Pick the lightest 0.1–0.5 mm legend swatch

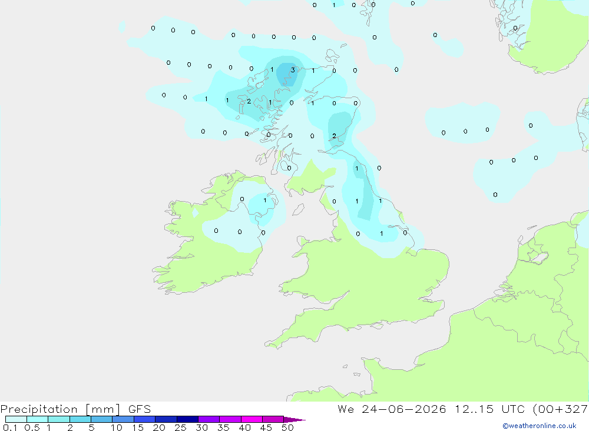click(x=16, y=419)
